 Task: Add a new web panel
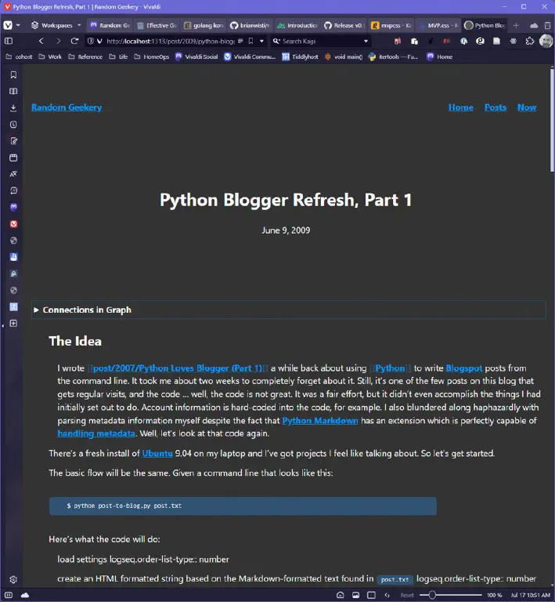(x=13, y=323)
